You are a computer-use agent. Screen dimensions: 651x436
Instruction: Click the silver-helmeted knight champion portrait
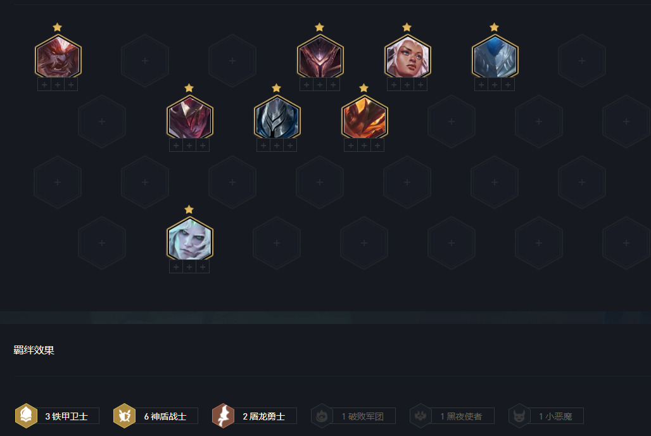click(277, 118)
